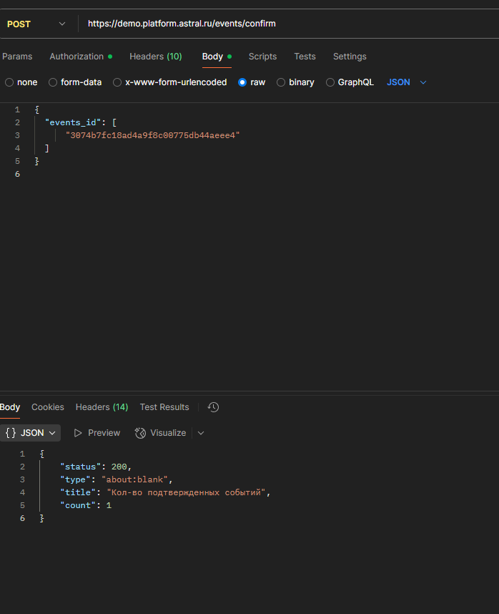Choose the binary body radio option
The width and height of the screenshot is (499, 614).
click(281, 82)
